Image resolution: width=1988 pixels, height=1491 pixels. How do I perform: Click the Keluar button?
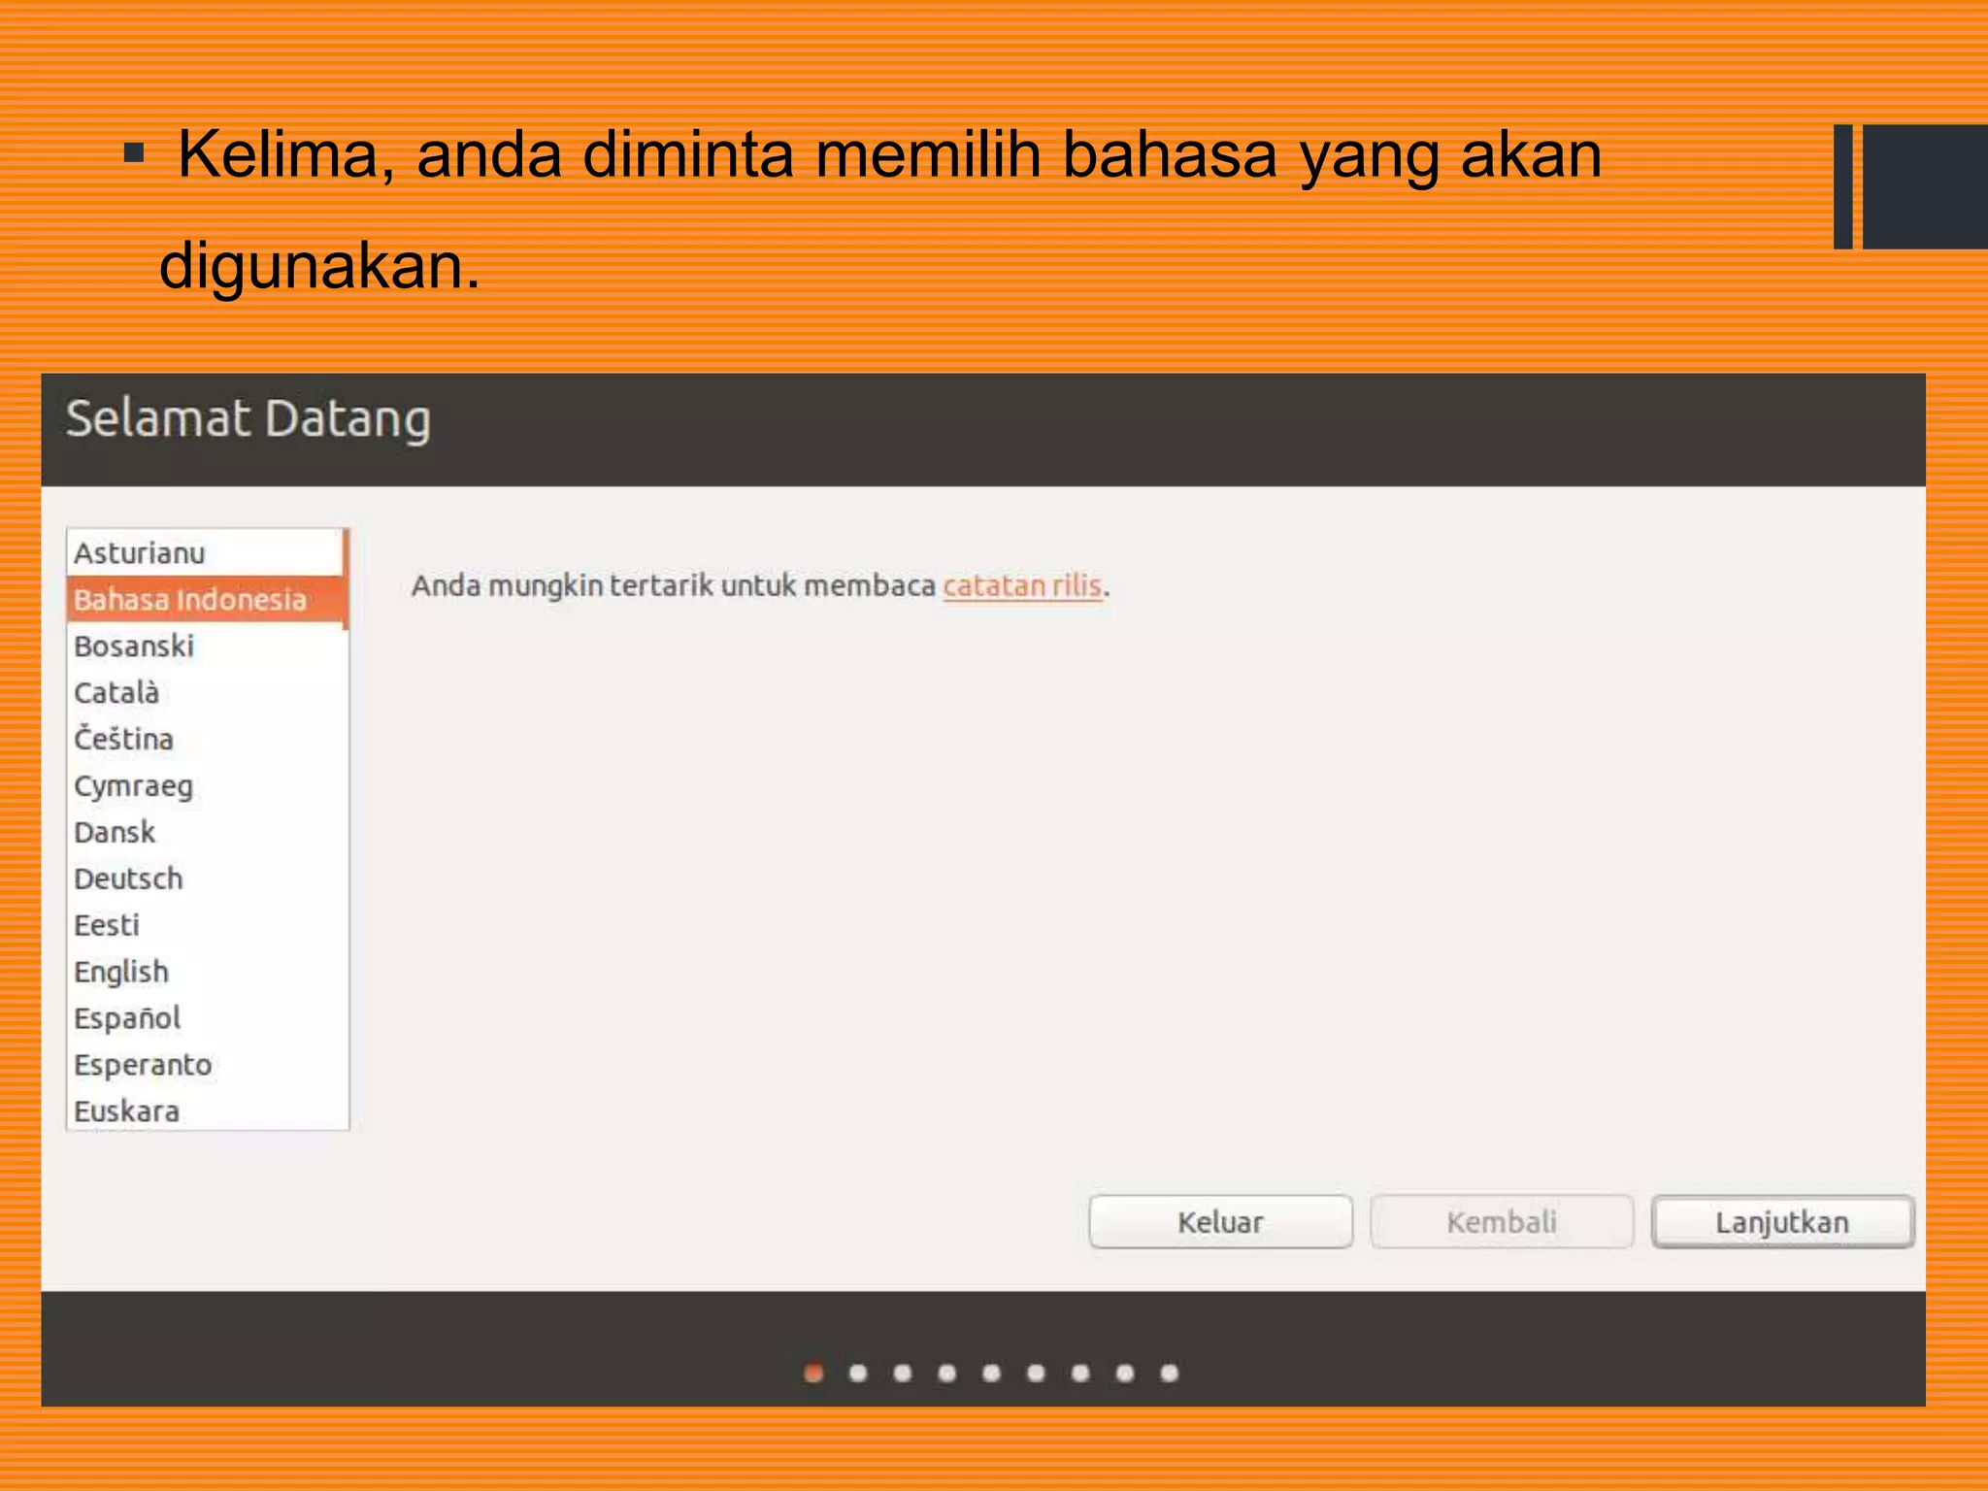[1220, 1222]
